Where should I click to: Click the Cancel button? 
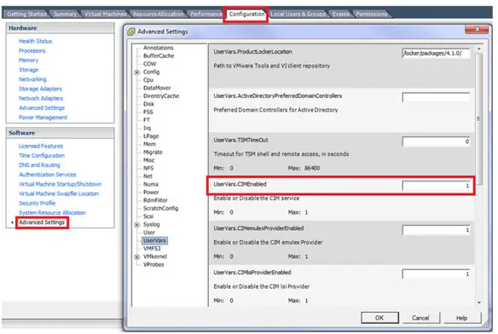point(420,318)
